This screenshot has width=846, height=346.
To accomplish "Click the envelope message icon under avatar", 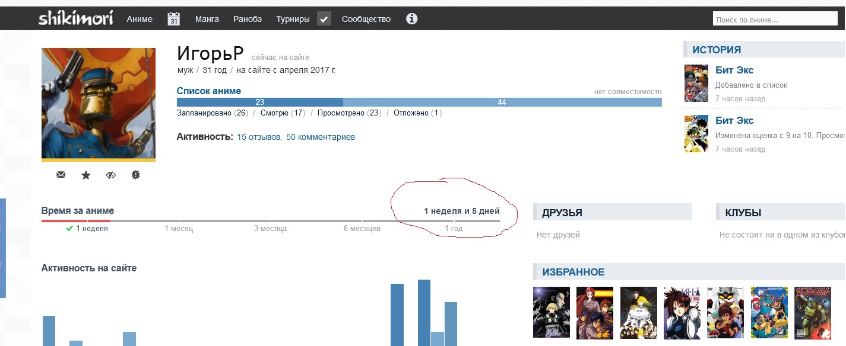I will [61, 175].
